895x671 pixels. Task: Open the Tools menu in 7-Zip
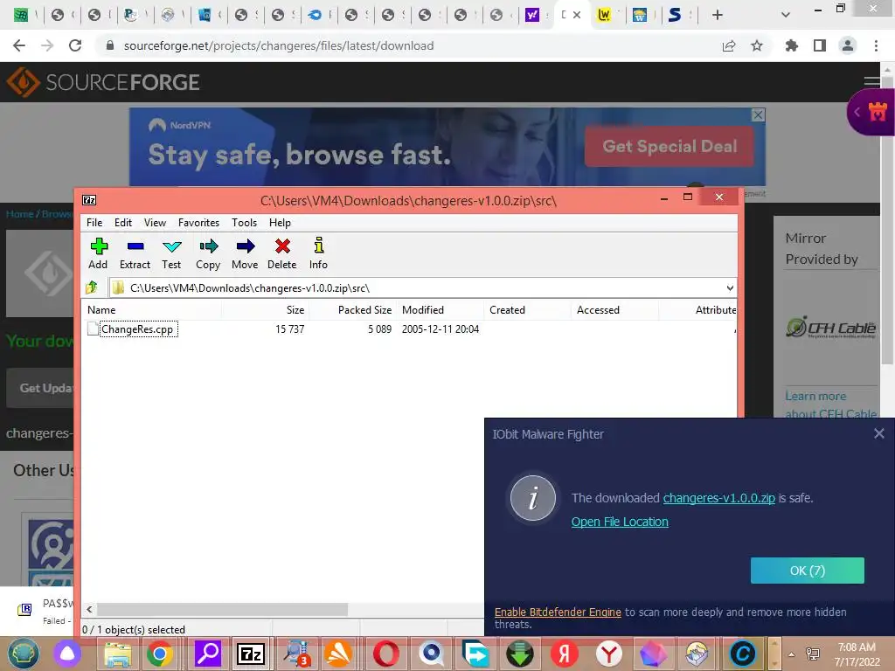(x=244, y=223)
